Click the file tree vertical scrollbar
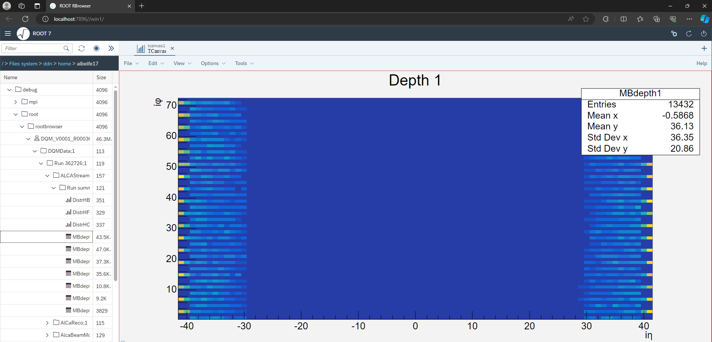This screenshot has width=712, height=342. (x=115, y=186)
